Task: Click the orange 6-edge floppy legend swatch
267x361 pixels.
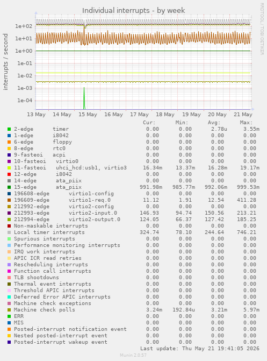Action: (x=9, y=142)
